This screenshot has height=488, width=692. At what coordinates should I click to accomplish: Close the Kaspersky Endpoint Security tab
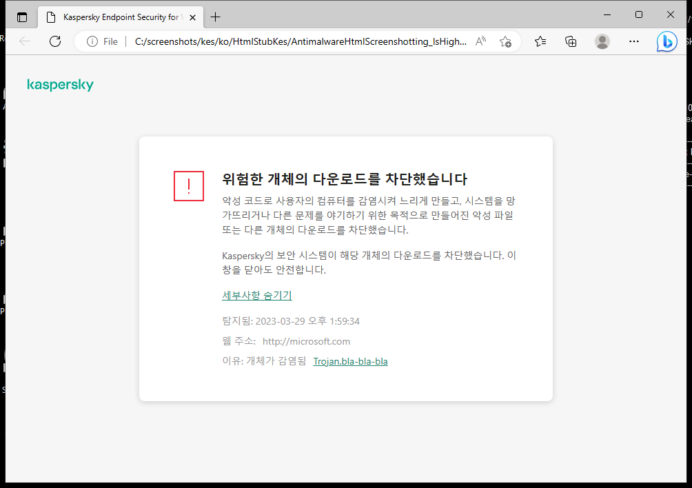[192, 17]
